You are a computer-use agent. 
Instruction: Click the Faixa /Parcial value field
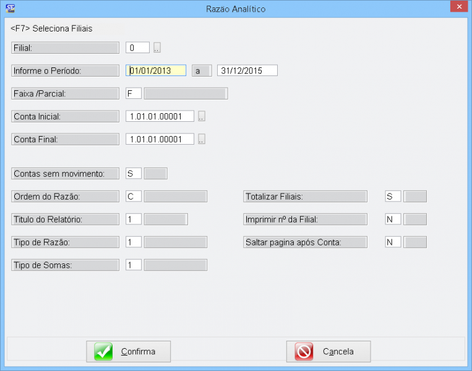tap(134, 93)
